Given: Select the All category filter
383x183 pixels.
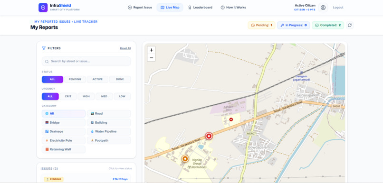Looking at the screenshot, I should click(x=64, y=114).
